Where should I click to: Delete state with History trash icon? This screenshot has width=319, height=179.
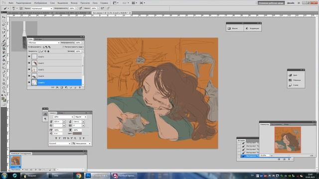tap(289, 159)
